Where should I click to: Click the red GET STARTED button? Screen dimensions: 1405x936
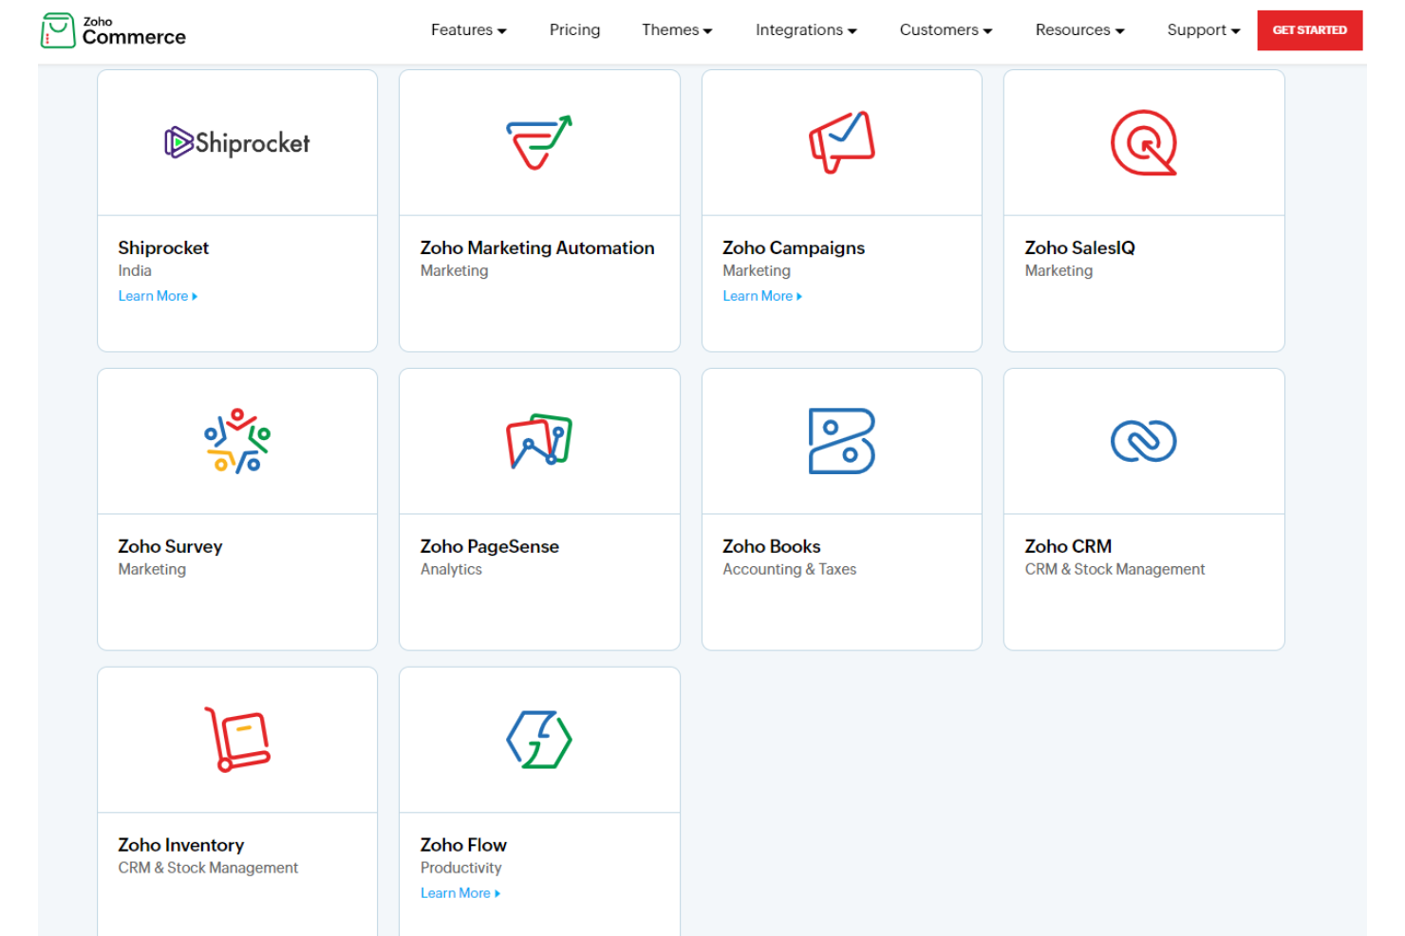(1309, 29)
